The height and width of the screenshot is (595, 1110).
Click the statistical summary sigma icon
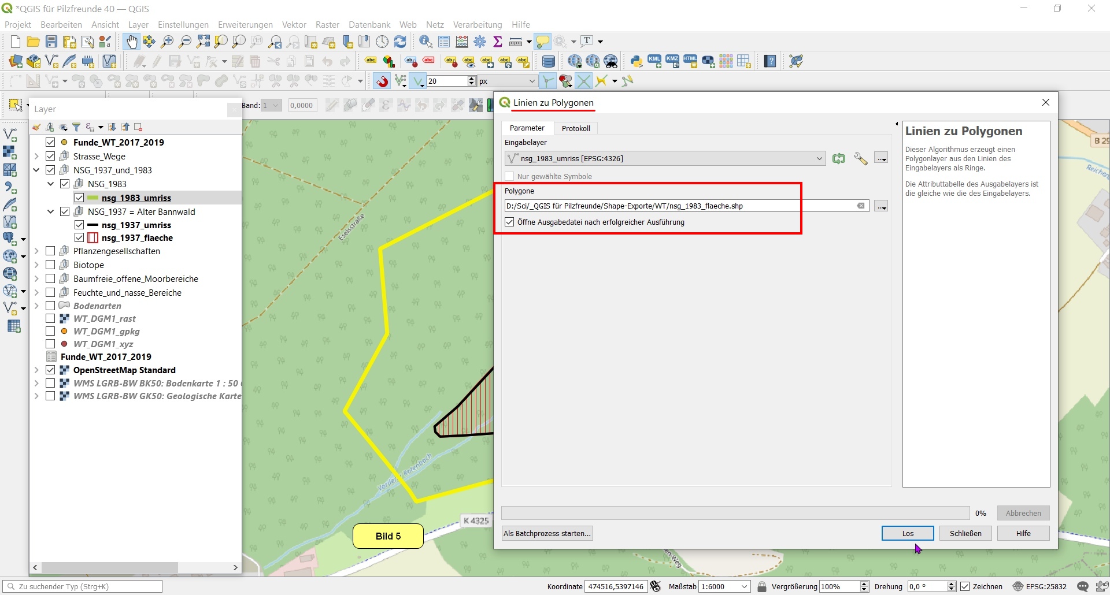tap(498, 42)
